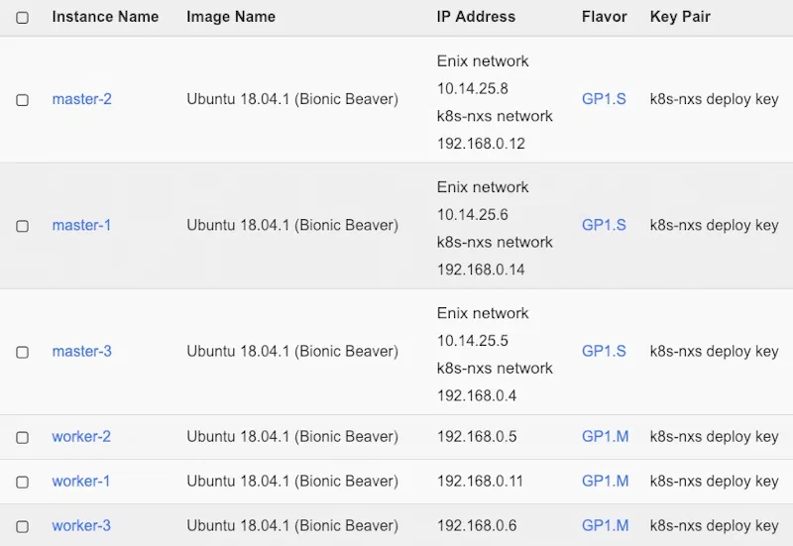Screen dimensions: 793x546
Task: Click the IP Address column header
Action: (476, 17)
